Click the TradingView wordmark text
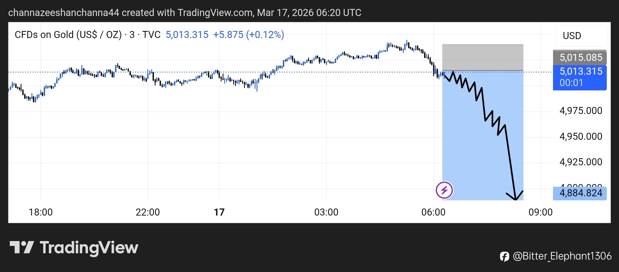 (89, 248)
